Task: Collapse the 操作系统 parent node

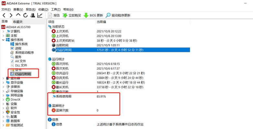Action: pyautogui.click(x=3, y=40)
